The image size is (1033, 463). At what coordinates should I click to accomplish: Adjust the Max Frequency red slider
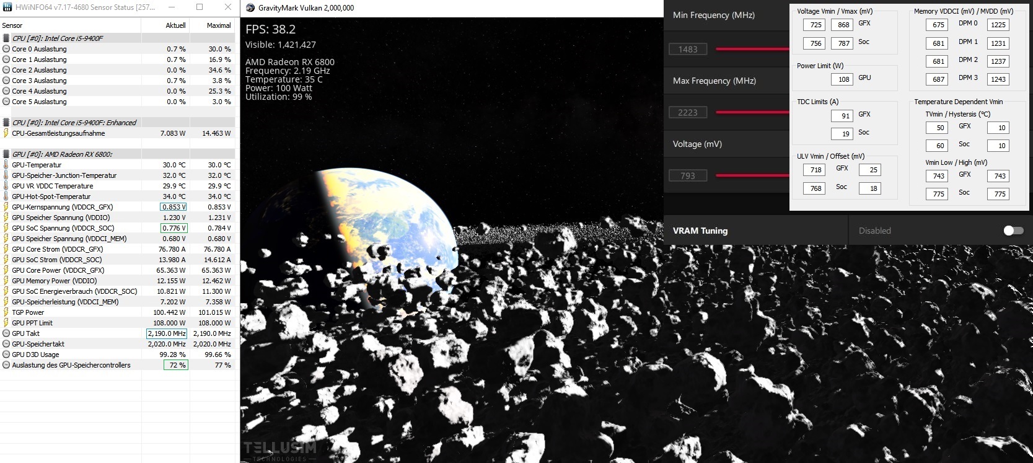(x=752, y=112)
